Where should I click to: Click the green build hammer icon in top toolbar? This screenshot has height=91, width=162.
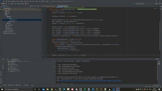133,4
